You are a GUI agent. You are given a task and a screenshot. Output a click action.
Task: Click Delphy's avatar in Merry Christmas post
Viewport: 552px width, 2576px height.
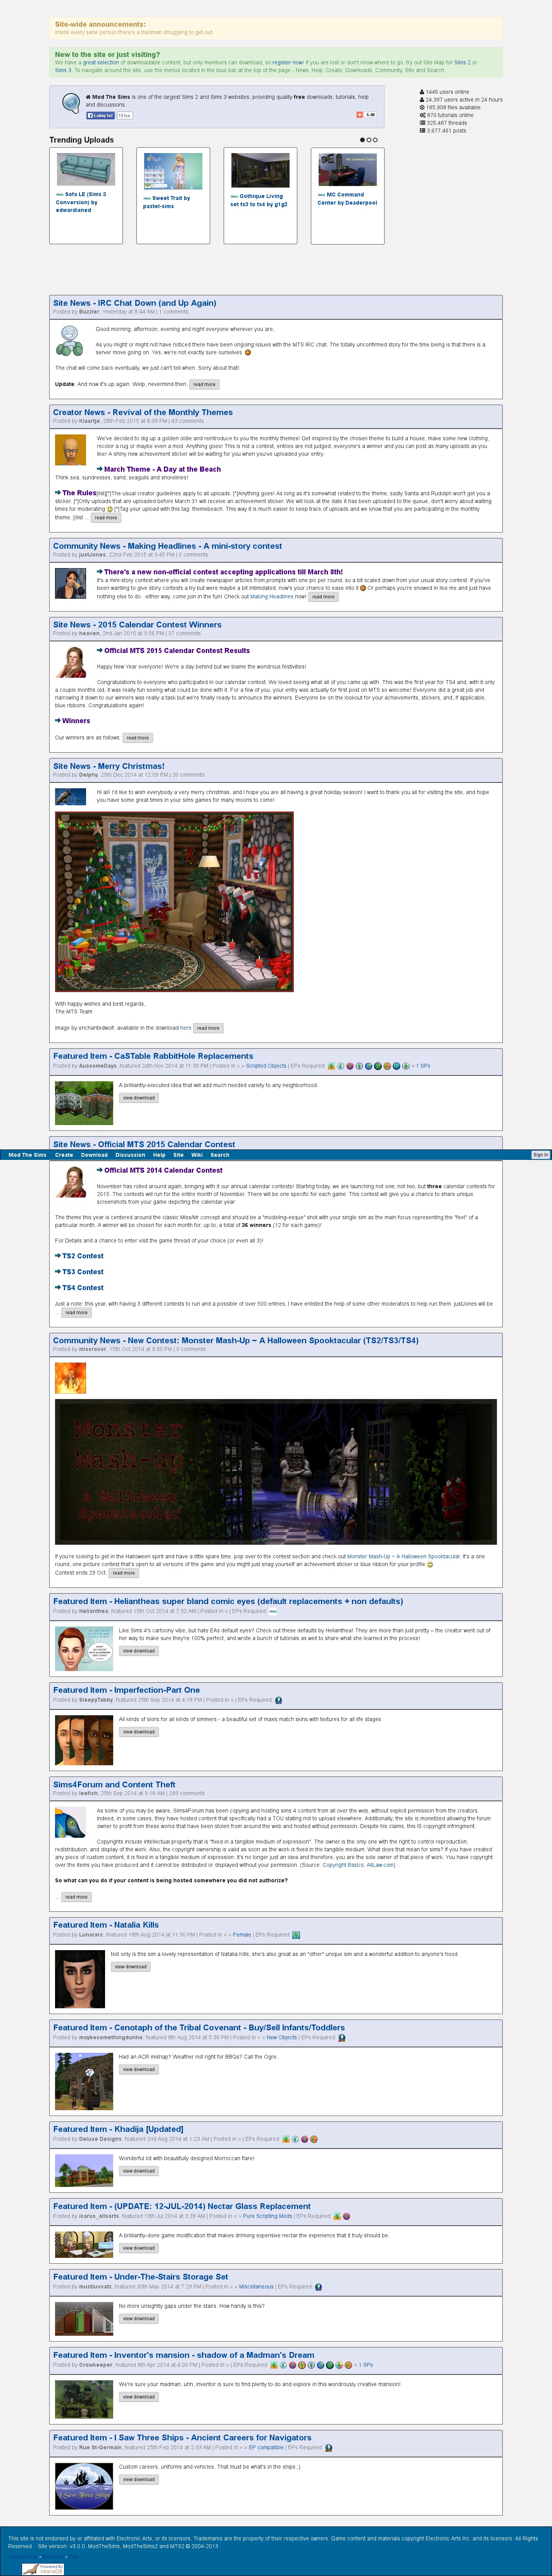[70, 797]
